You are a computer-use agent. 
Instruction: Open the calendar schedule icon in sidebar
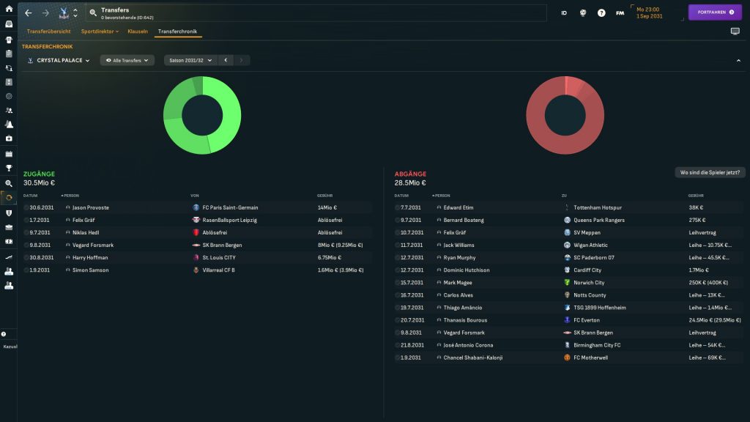pyautogui.click(x=9, y=154)
